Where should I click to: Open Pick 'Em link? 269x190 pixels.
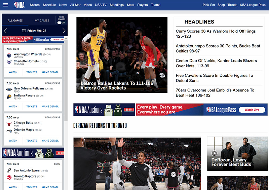(209, 5)
